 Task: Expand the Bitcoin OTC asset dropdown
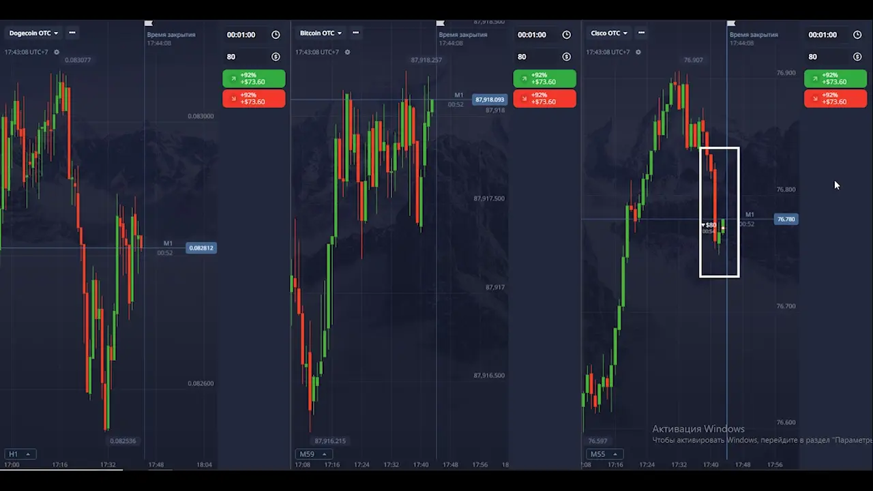[x=321, y=33]
